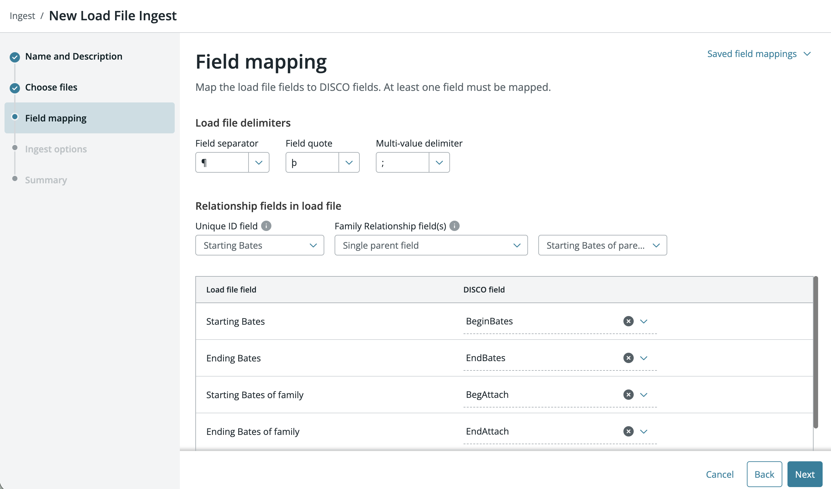Click the BeginBates field value

coord(489,321)
